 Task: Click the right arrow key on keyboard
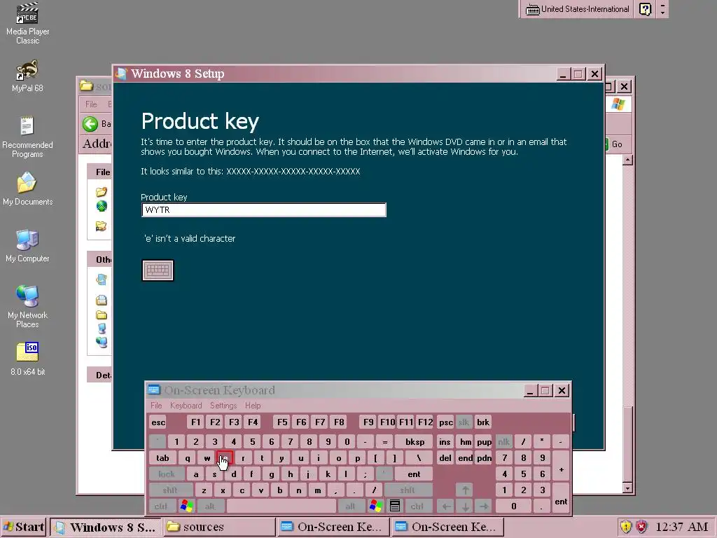coord(484,506)
